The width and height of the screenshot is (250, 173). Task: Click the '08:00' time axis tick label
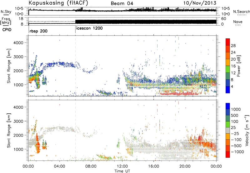[91, 166]
